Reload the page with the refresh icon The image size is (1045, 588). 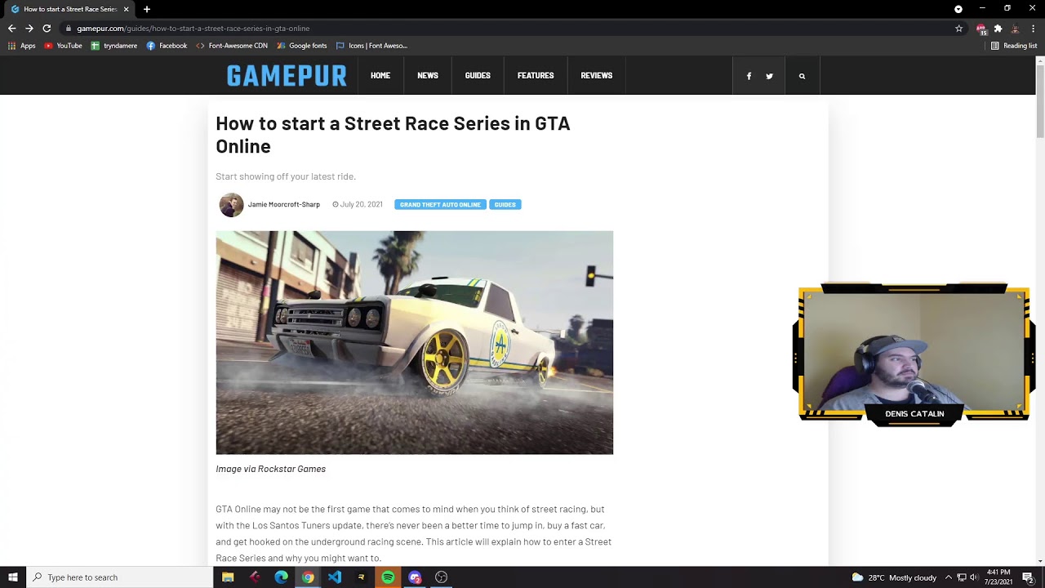(47, 28)
